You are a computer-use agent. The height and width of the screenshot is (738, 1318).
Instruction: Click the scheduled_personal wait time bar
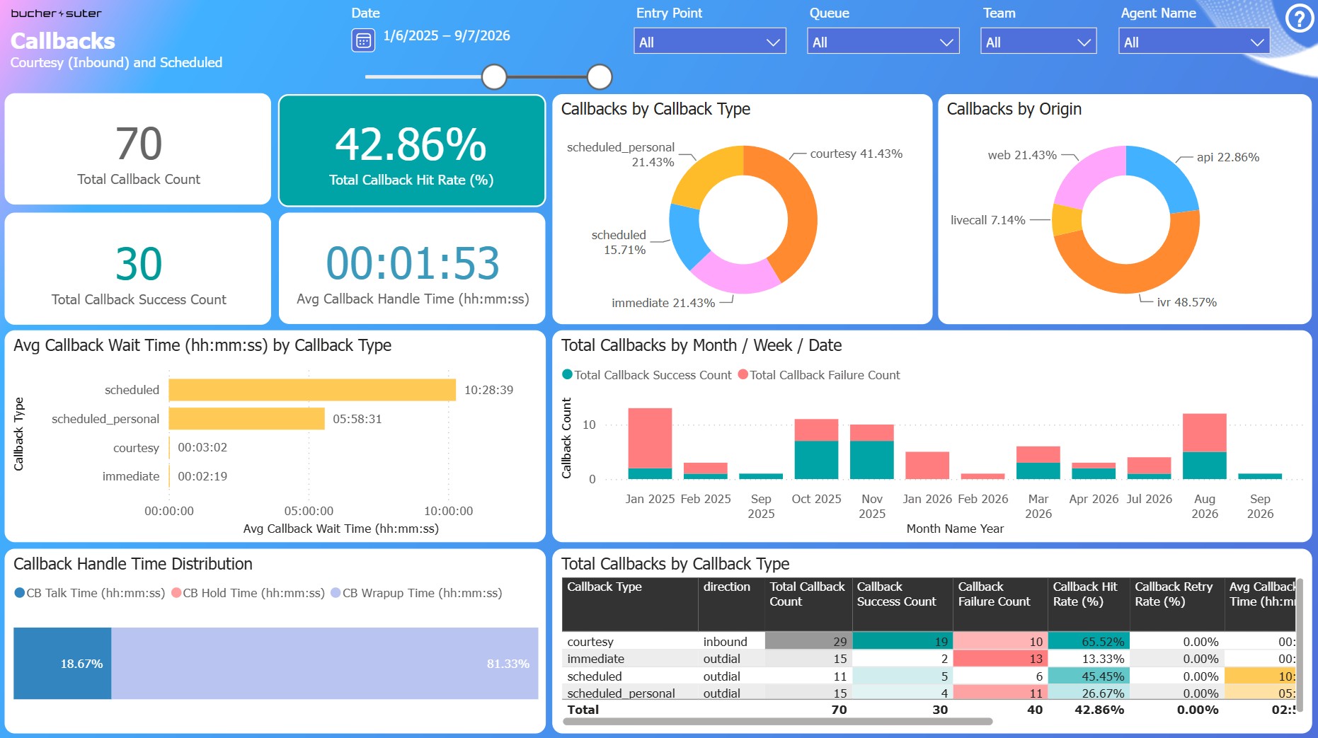click(x=246, y=419)
